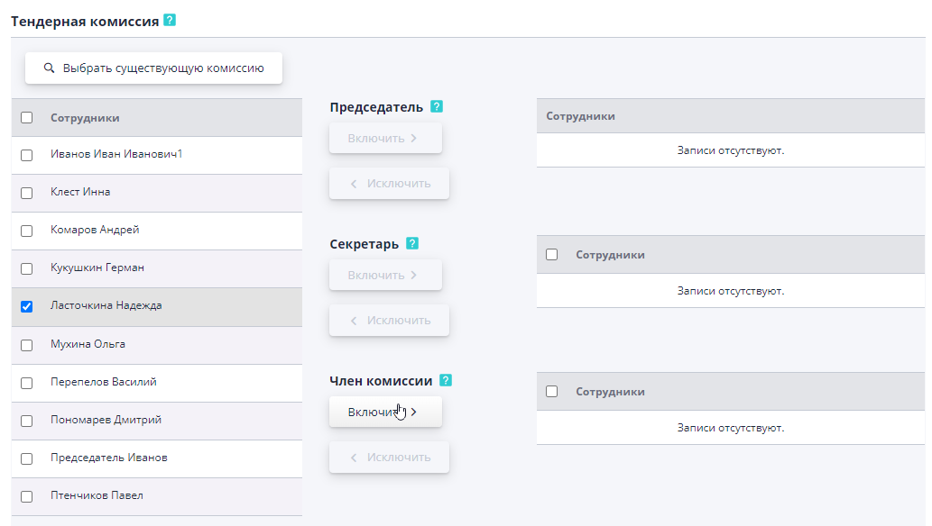
Task: Toggle the header checkbox in the Секретарь employees table
Action: pos(551,254)
